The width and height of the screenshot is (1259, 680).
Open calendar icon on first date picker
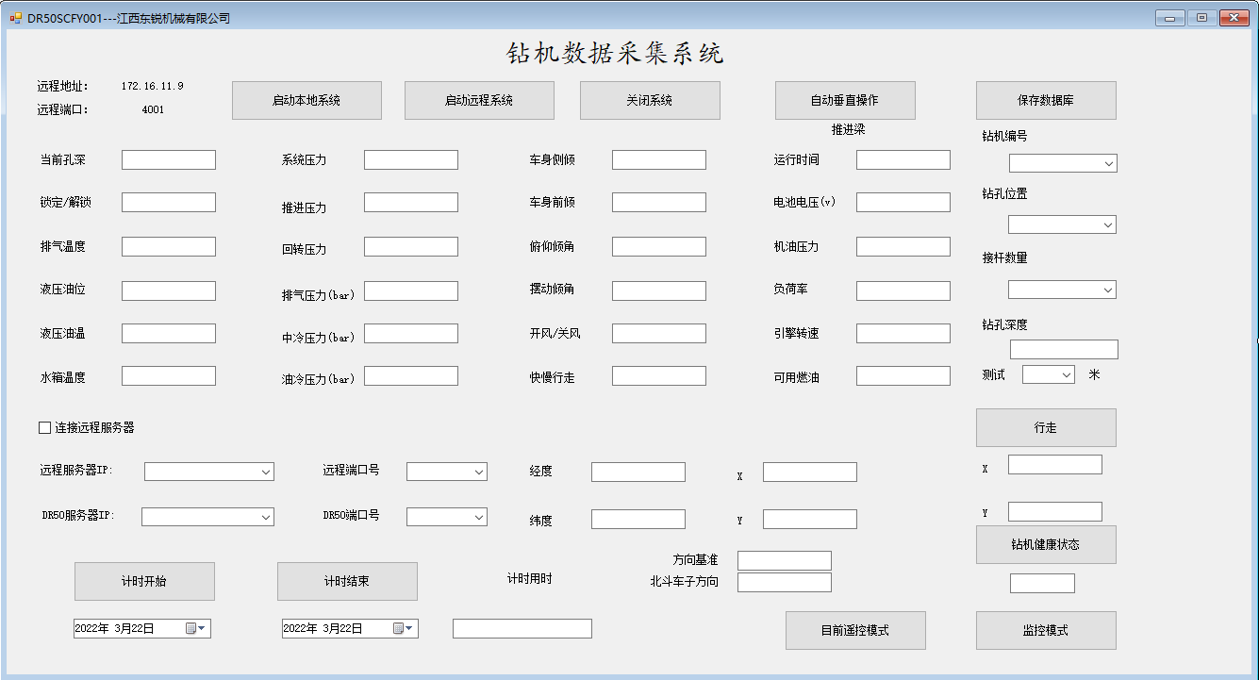195,628
